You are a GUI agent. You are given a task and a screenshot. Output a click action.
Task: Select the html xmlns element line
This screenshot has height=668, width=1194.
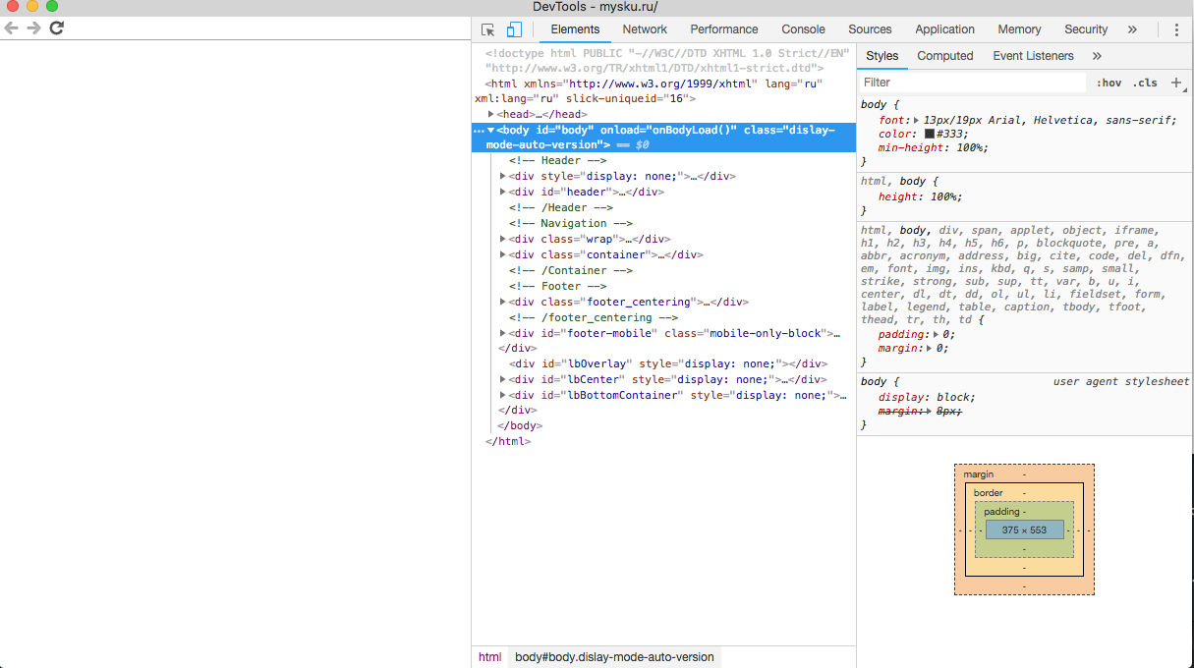coord(650,91)
